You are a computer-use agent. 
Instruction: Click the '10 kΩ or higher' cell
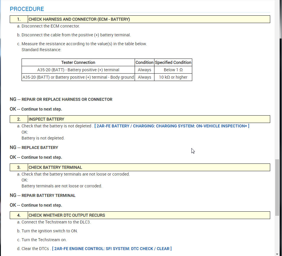(x=173, y=77)
